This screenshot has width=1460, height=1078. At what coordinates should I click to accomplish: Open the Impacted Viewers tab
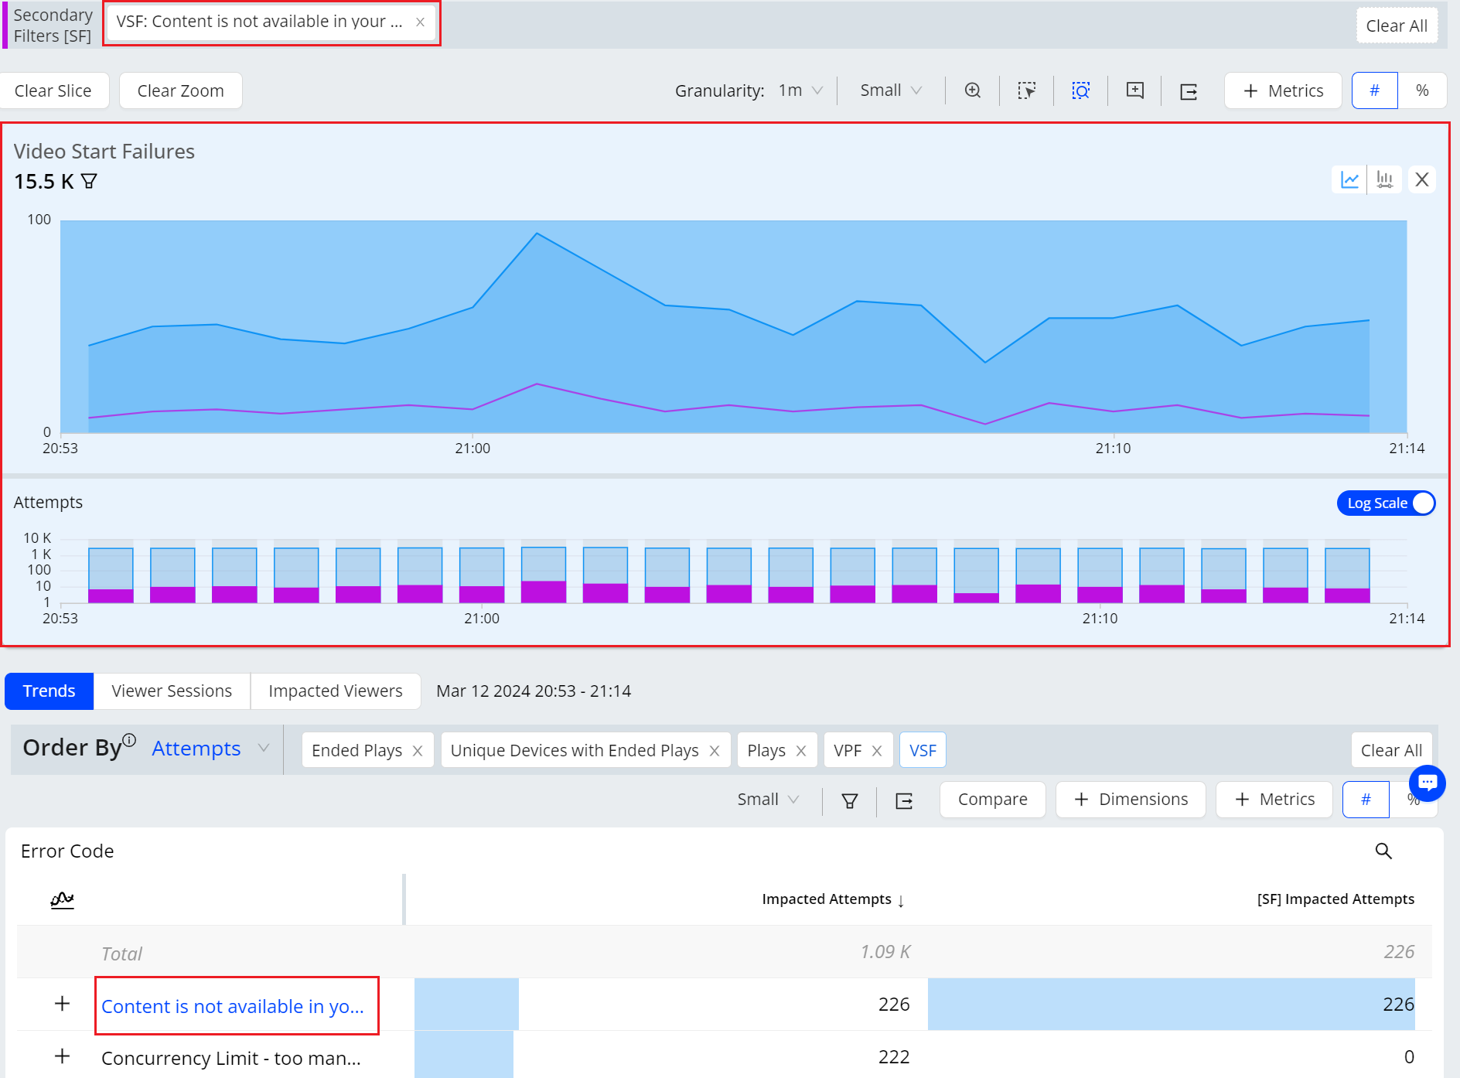pyautogui.click(x=336, y=691)
